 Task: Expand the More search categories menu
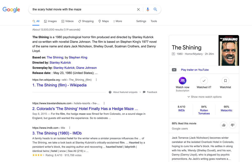pos(118,21)
